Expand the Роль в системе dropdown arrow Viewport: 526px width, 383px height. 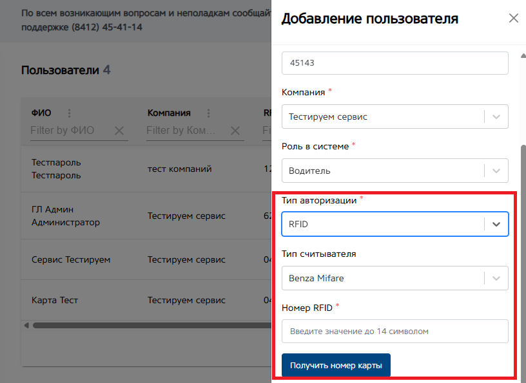[x=496, y=171]
